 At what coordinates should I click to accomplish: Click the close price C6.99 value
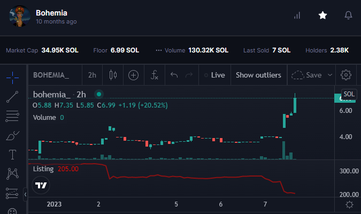click(106, 105)
